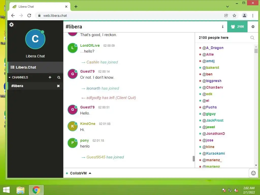Viewport: 260px width, 195px height.
Task: Switch to the Libera Chat browser tab
Action: [x=40, y=7]
